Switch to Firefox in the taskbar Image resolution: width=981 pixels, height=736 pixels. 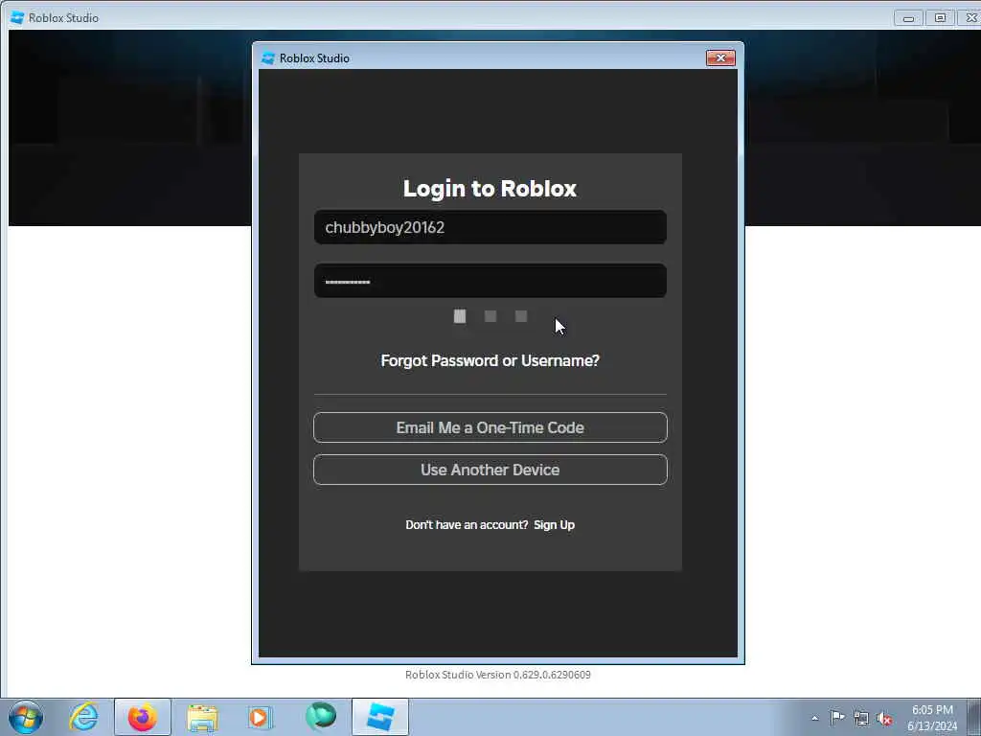pyautogui.click(x=143, y=717)
